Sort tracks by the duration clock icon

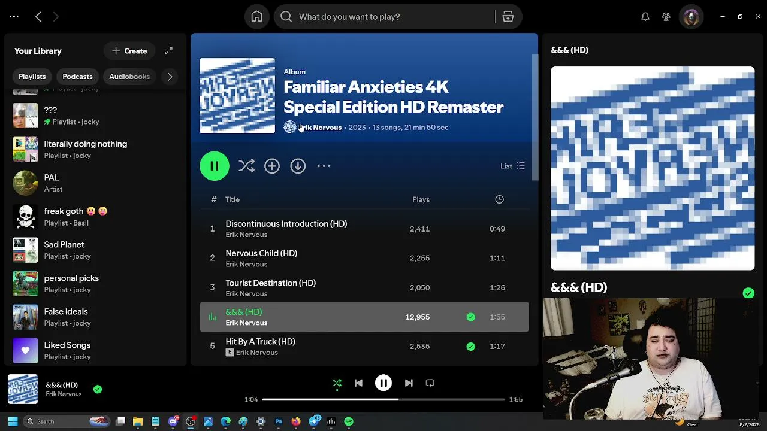click(x=499, y=199)
